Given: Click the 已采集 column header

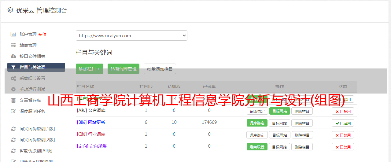Looking at the screenshot, I should (209, 87).
